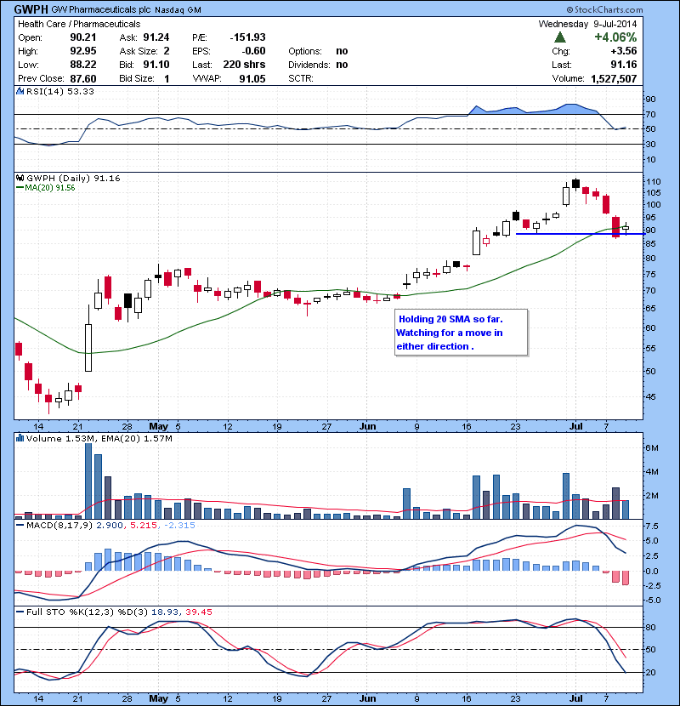Click 'GW Pharmaceuticals plc' company name
680x706 pixels.
point(100,9)
